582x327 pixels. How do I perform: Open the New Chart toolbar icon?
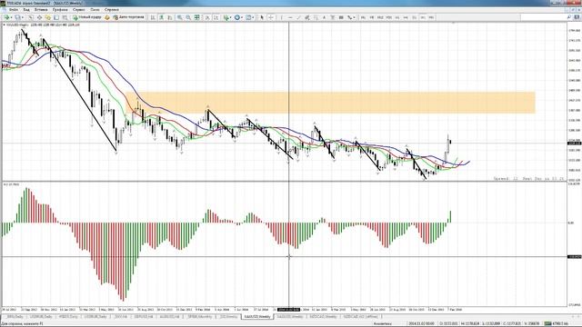[x=6, y=17]
